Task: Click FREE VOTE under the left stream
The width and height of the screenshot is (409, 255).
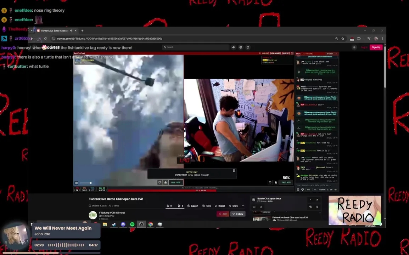Action: [x=176, y=182]
